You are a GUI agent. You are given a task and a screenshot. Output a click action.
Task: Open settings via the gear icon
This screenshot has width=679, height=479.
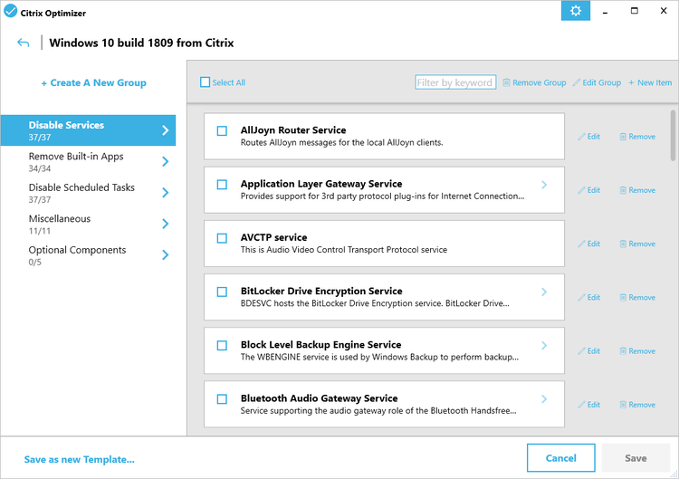(x=576, y=11)
